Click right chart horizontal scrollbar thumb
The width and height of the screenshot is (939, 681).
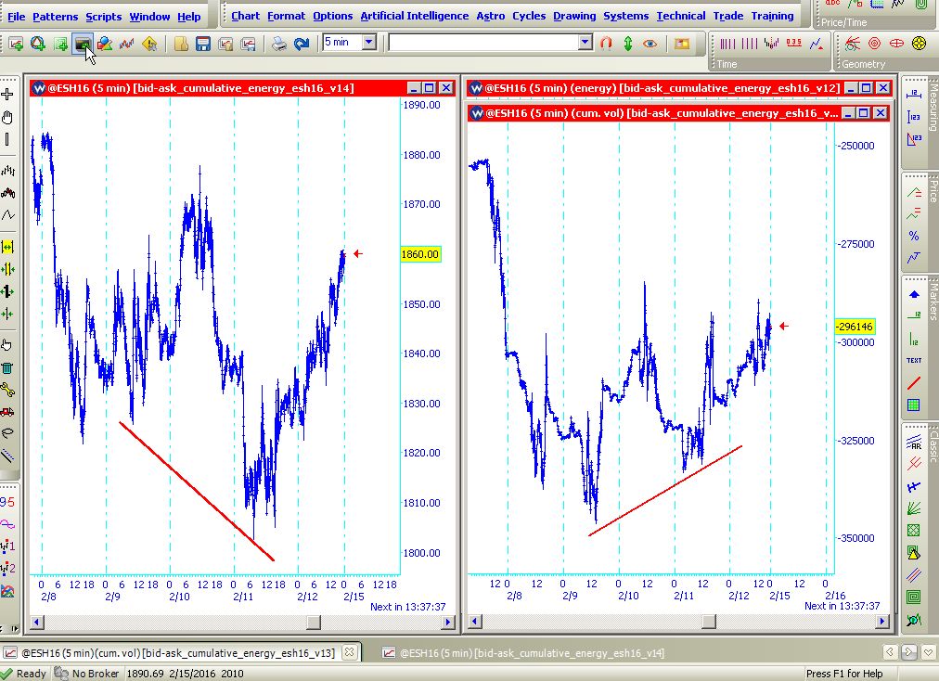[709, 622]
